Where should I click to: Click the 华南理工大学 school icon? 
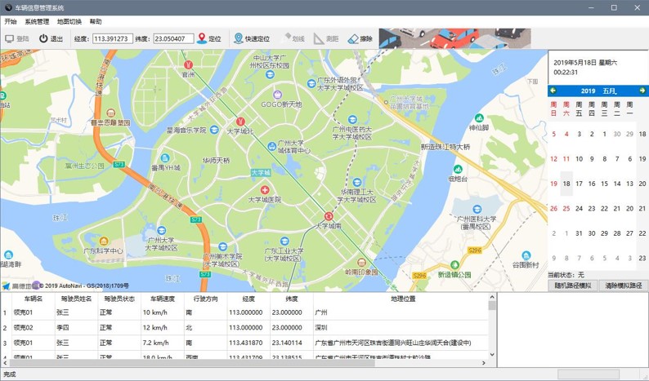[x=356, y=182]
